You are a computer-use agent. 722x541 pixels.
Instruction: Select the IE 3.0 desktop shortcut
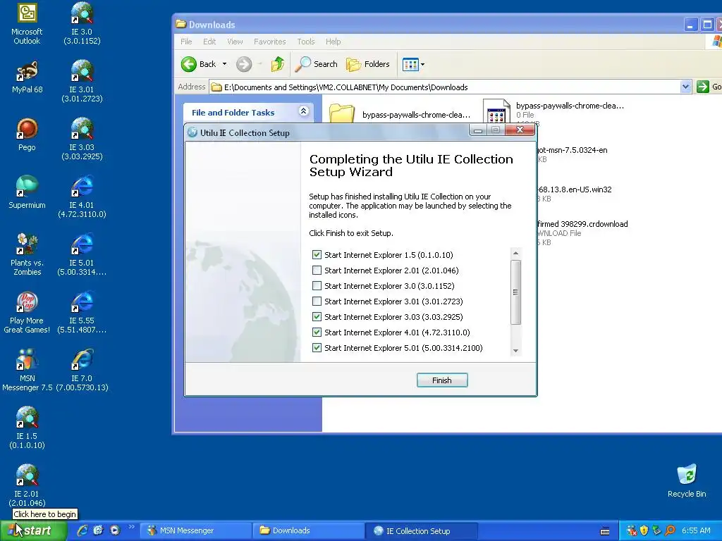pyautogui.click(x=82, y=23)
